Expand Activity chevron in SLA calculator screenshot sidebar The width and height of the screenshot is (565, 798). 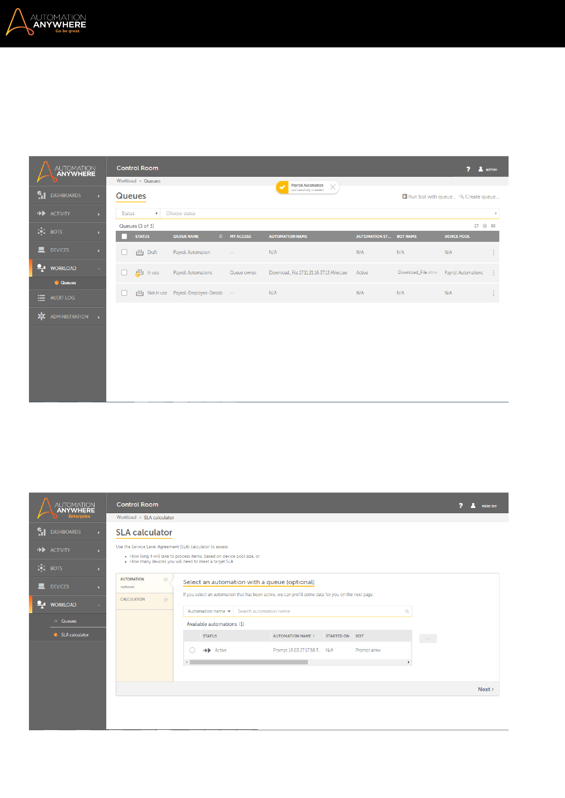99,551
